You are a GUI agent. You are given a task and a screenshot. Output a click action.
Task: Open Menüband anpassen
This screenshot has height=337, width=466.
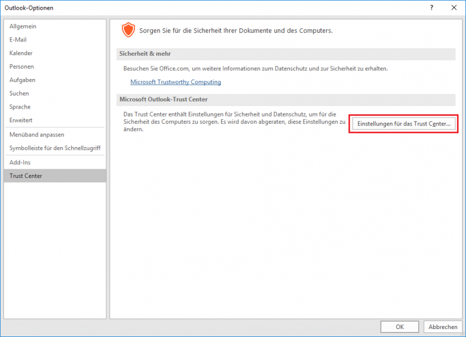(37, 135)
